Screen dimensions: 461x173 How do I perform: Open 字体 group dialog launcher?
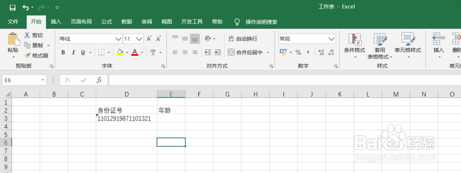[x=163, y=66]
